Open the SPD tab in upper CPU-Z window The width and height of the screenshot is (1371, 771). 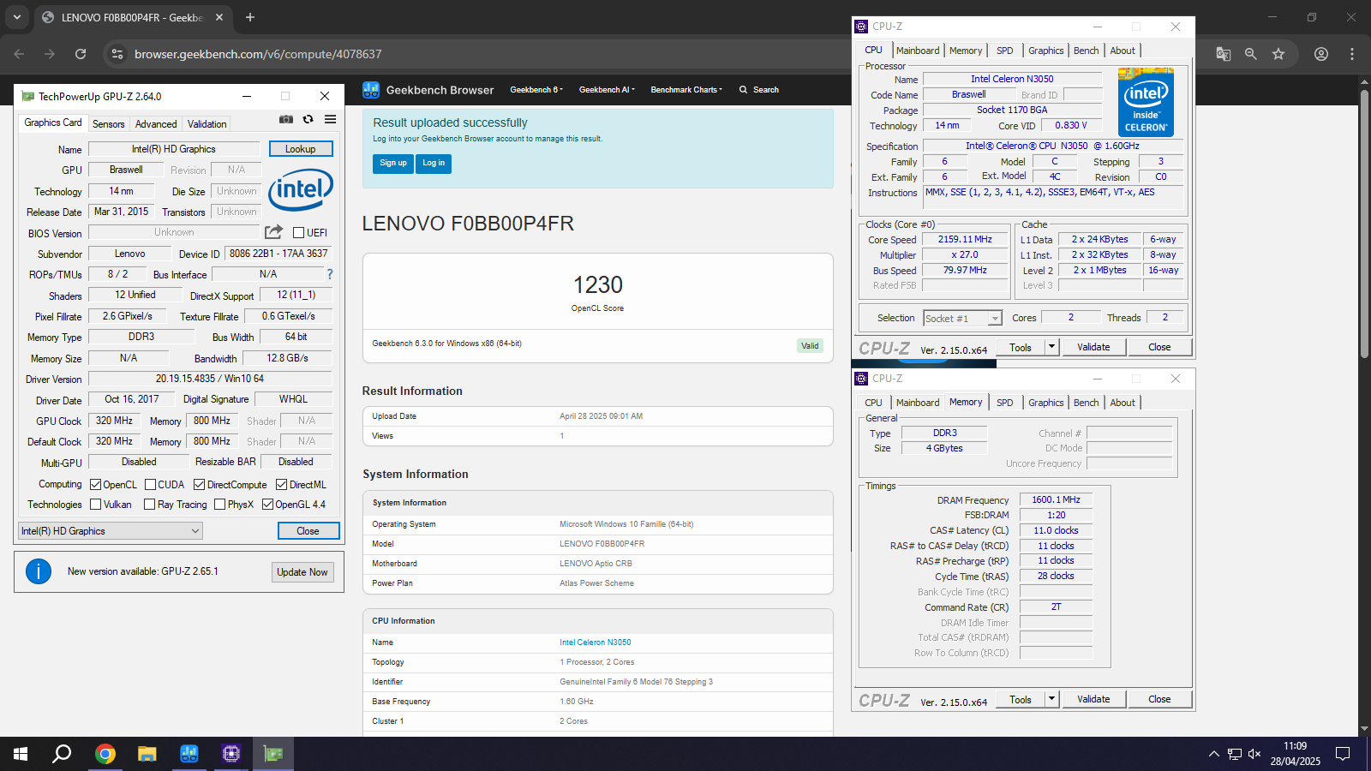(1005, 51)
